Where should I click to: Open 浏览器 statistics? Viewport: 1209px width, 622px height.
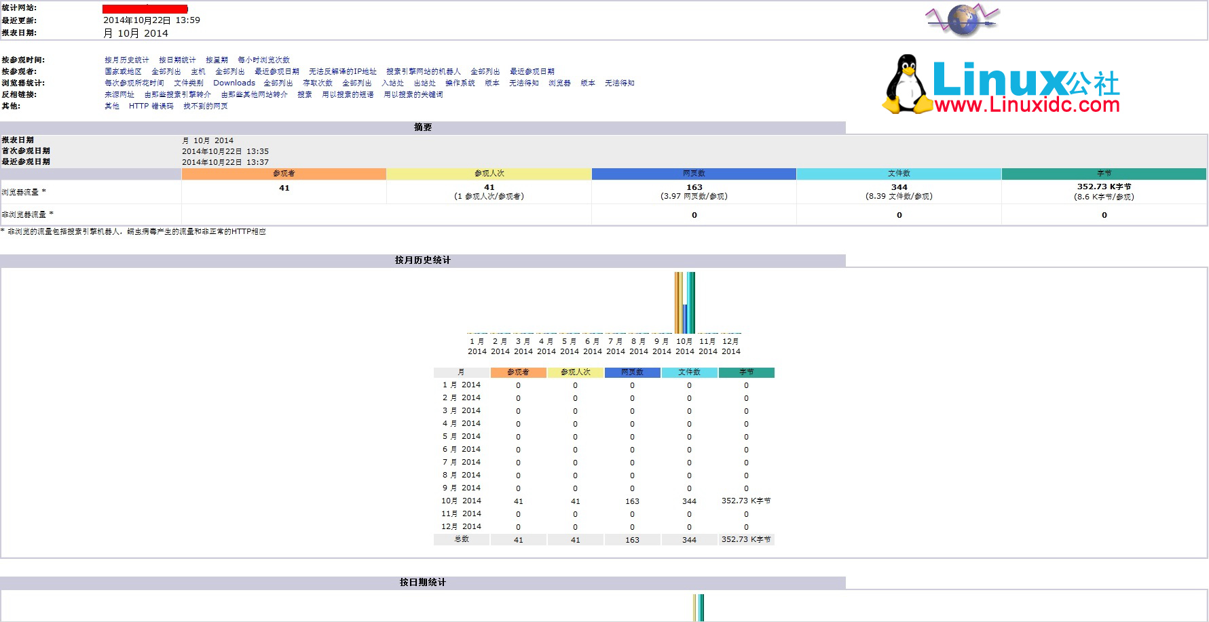point(559,82)
